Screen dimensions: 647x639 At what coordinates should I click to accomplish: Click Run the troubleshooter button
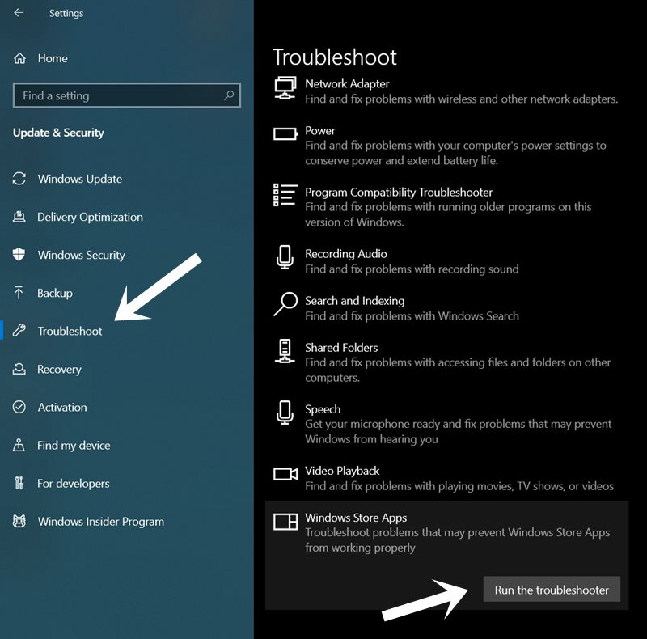coord(552,590)
